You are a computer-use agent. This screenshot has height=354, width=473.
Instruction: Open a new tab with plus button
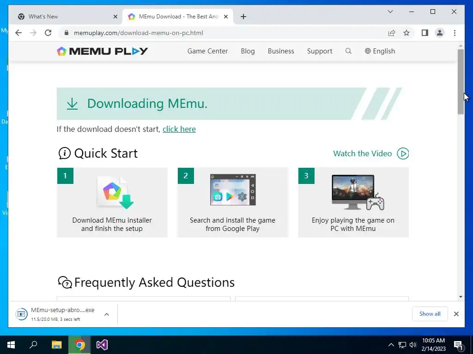243,17
